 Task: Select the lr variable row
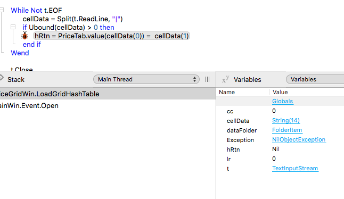pos(280,159)
